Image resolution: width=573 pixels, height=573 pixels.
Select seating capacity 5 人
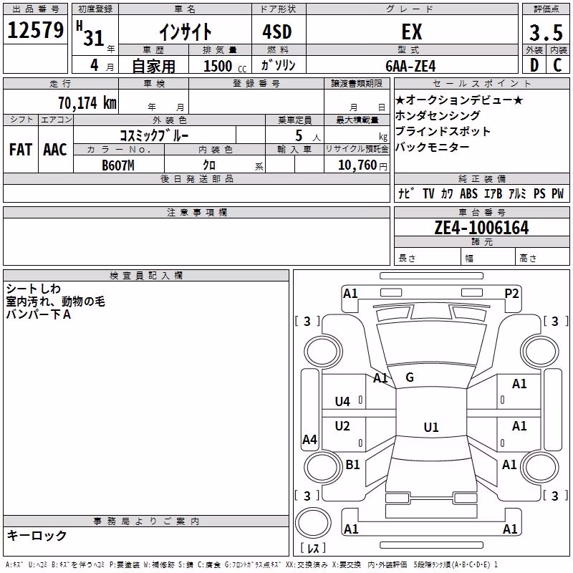(x=308, y=135)
